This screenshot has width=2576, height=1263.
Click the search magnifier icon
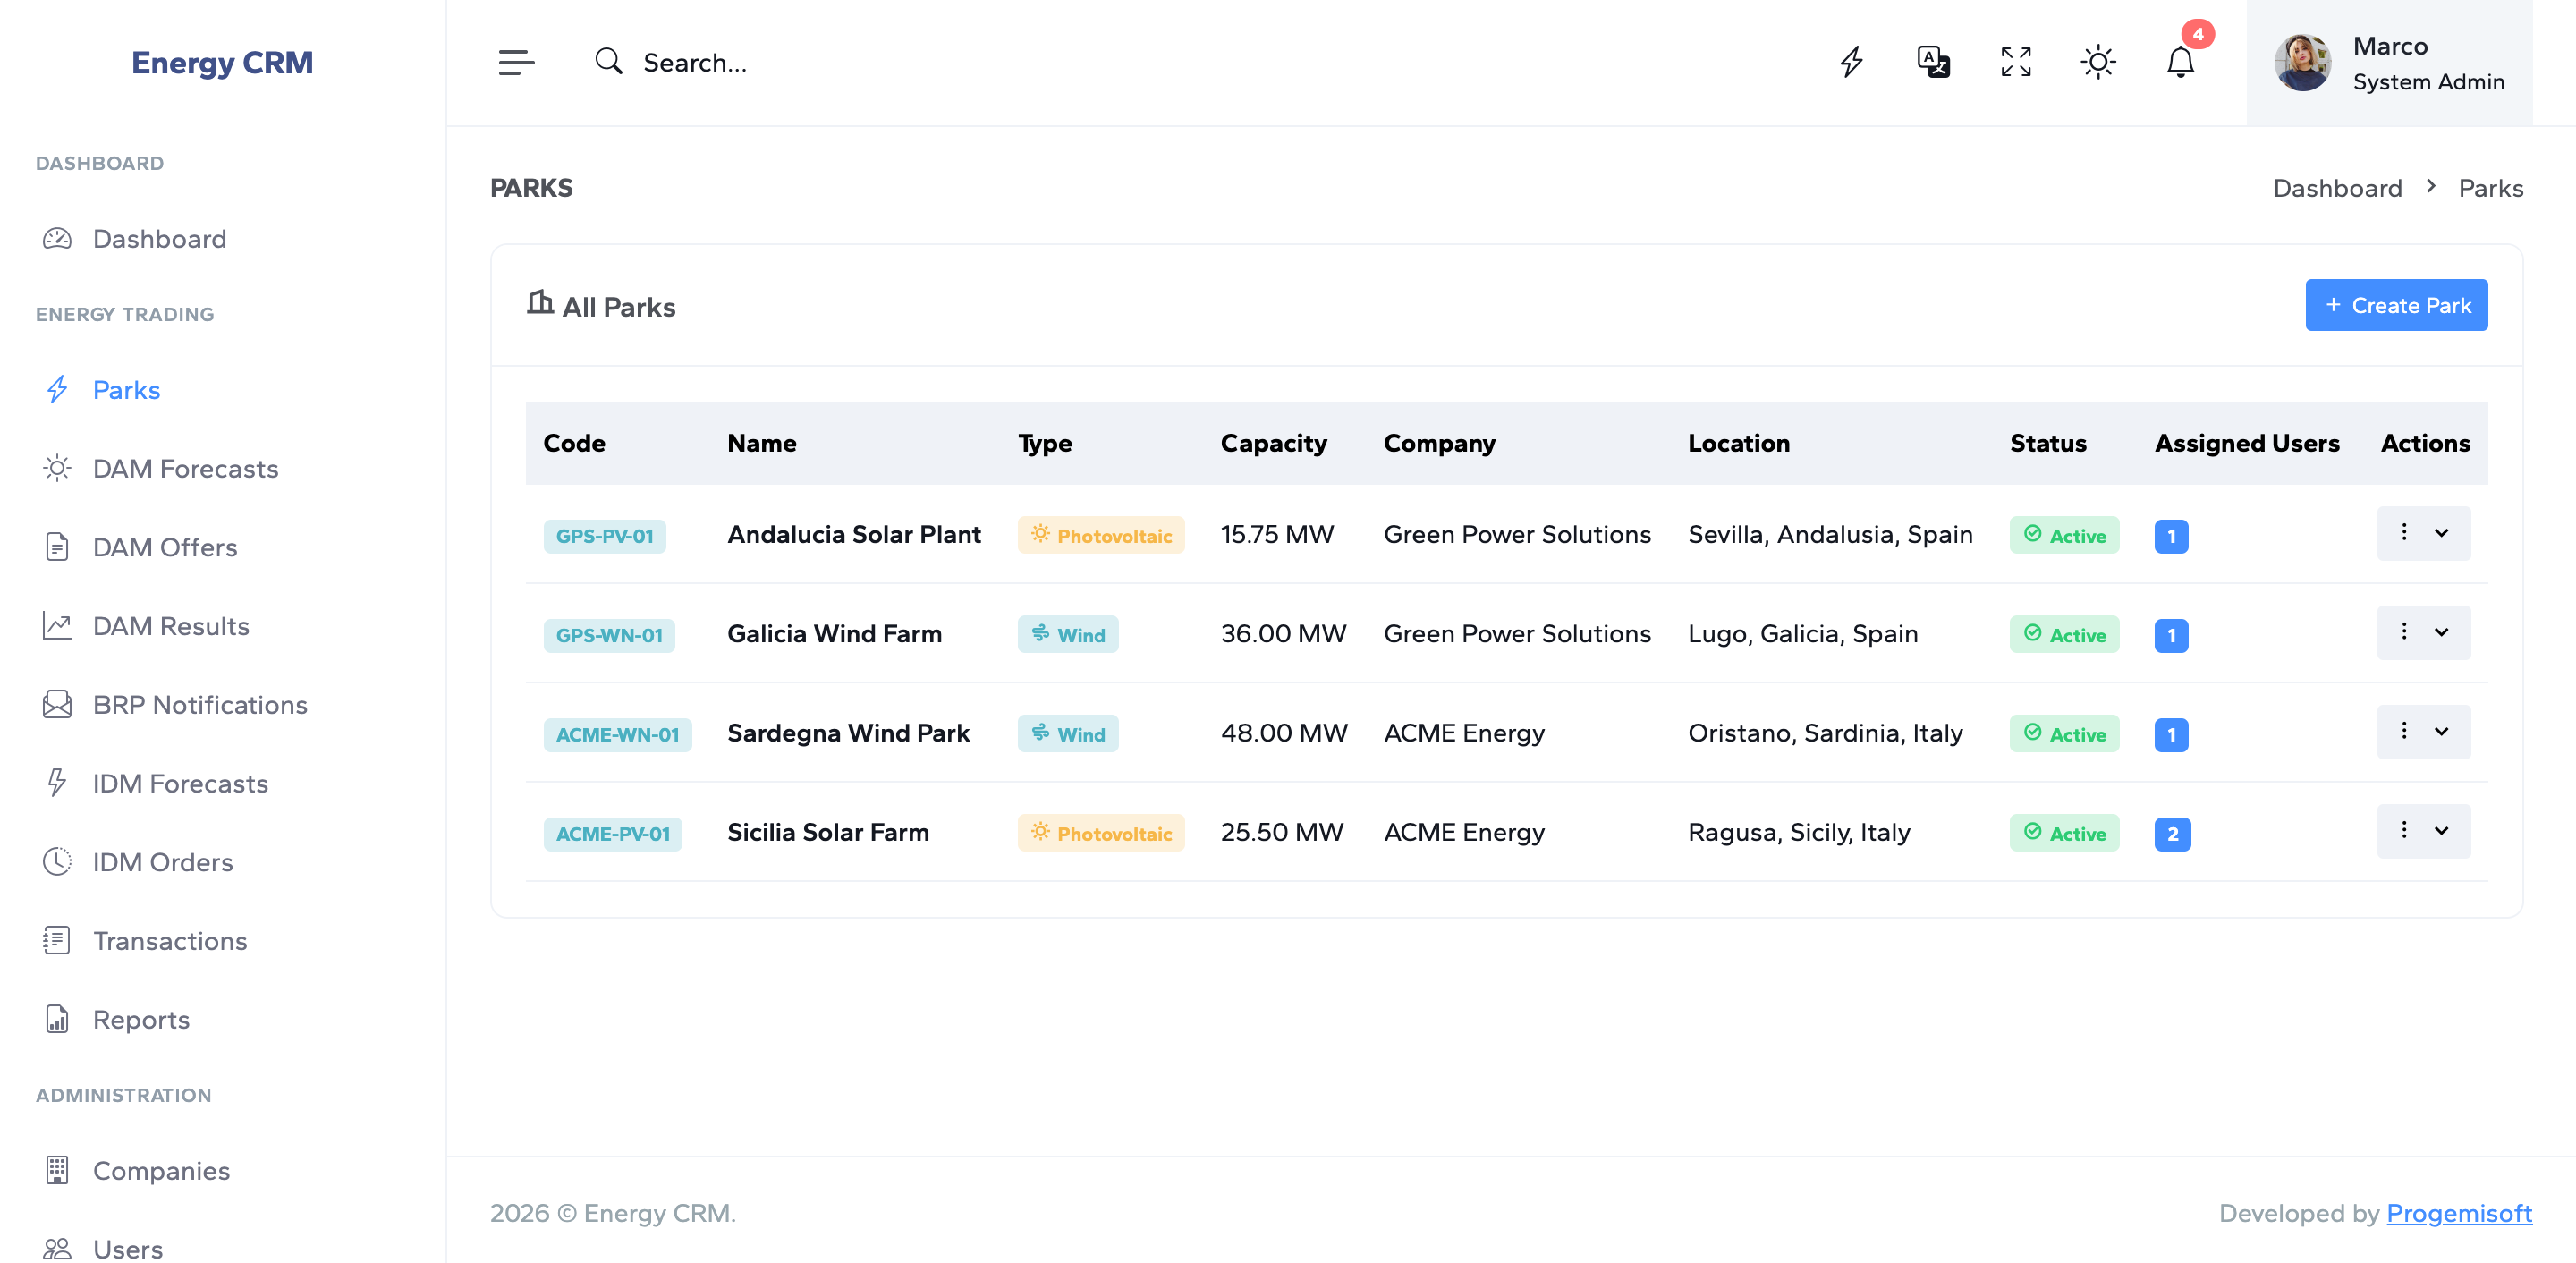[608, 62]
